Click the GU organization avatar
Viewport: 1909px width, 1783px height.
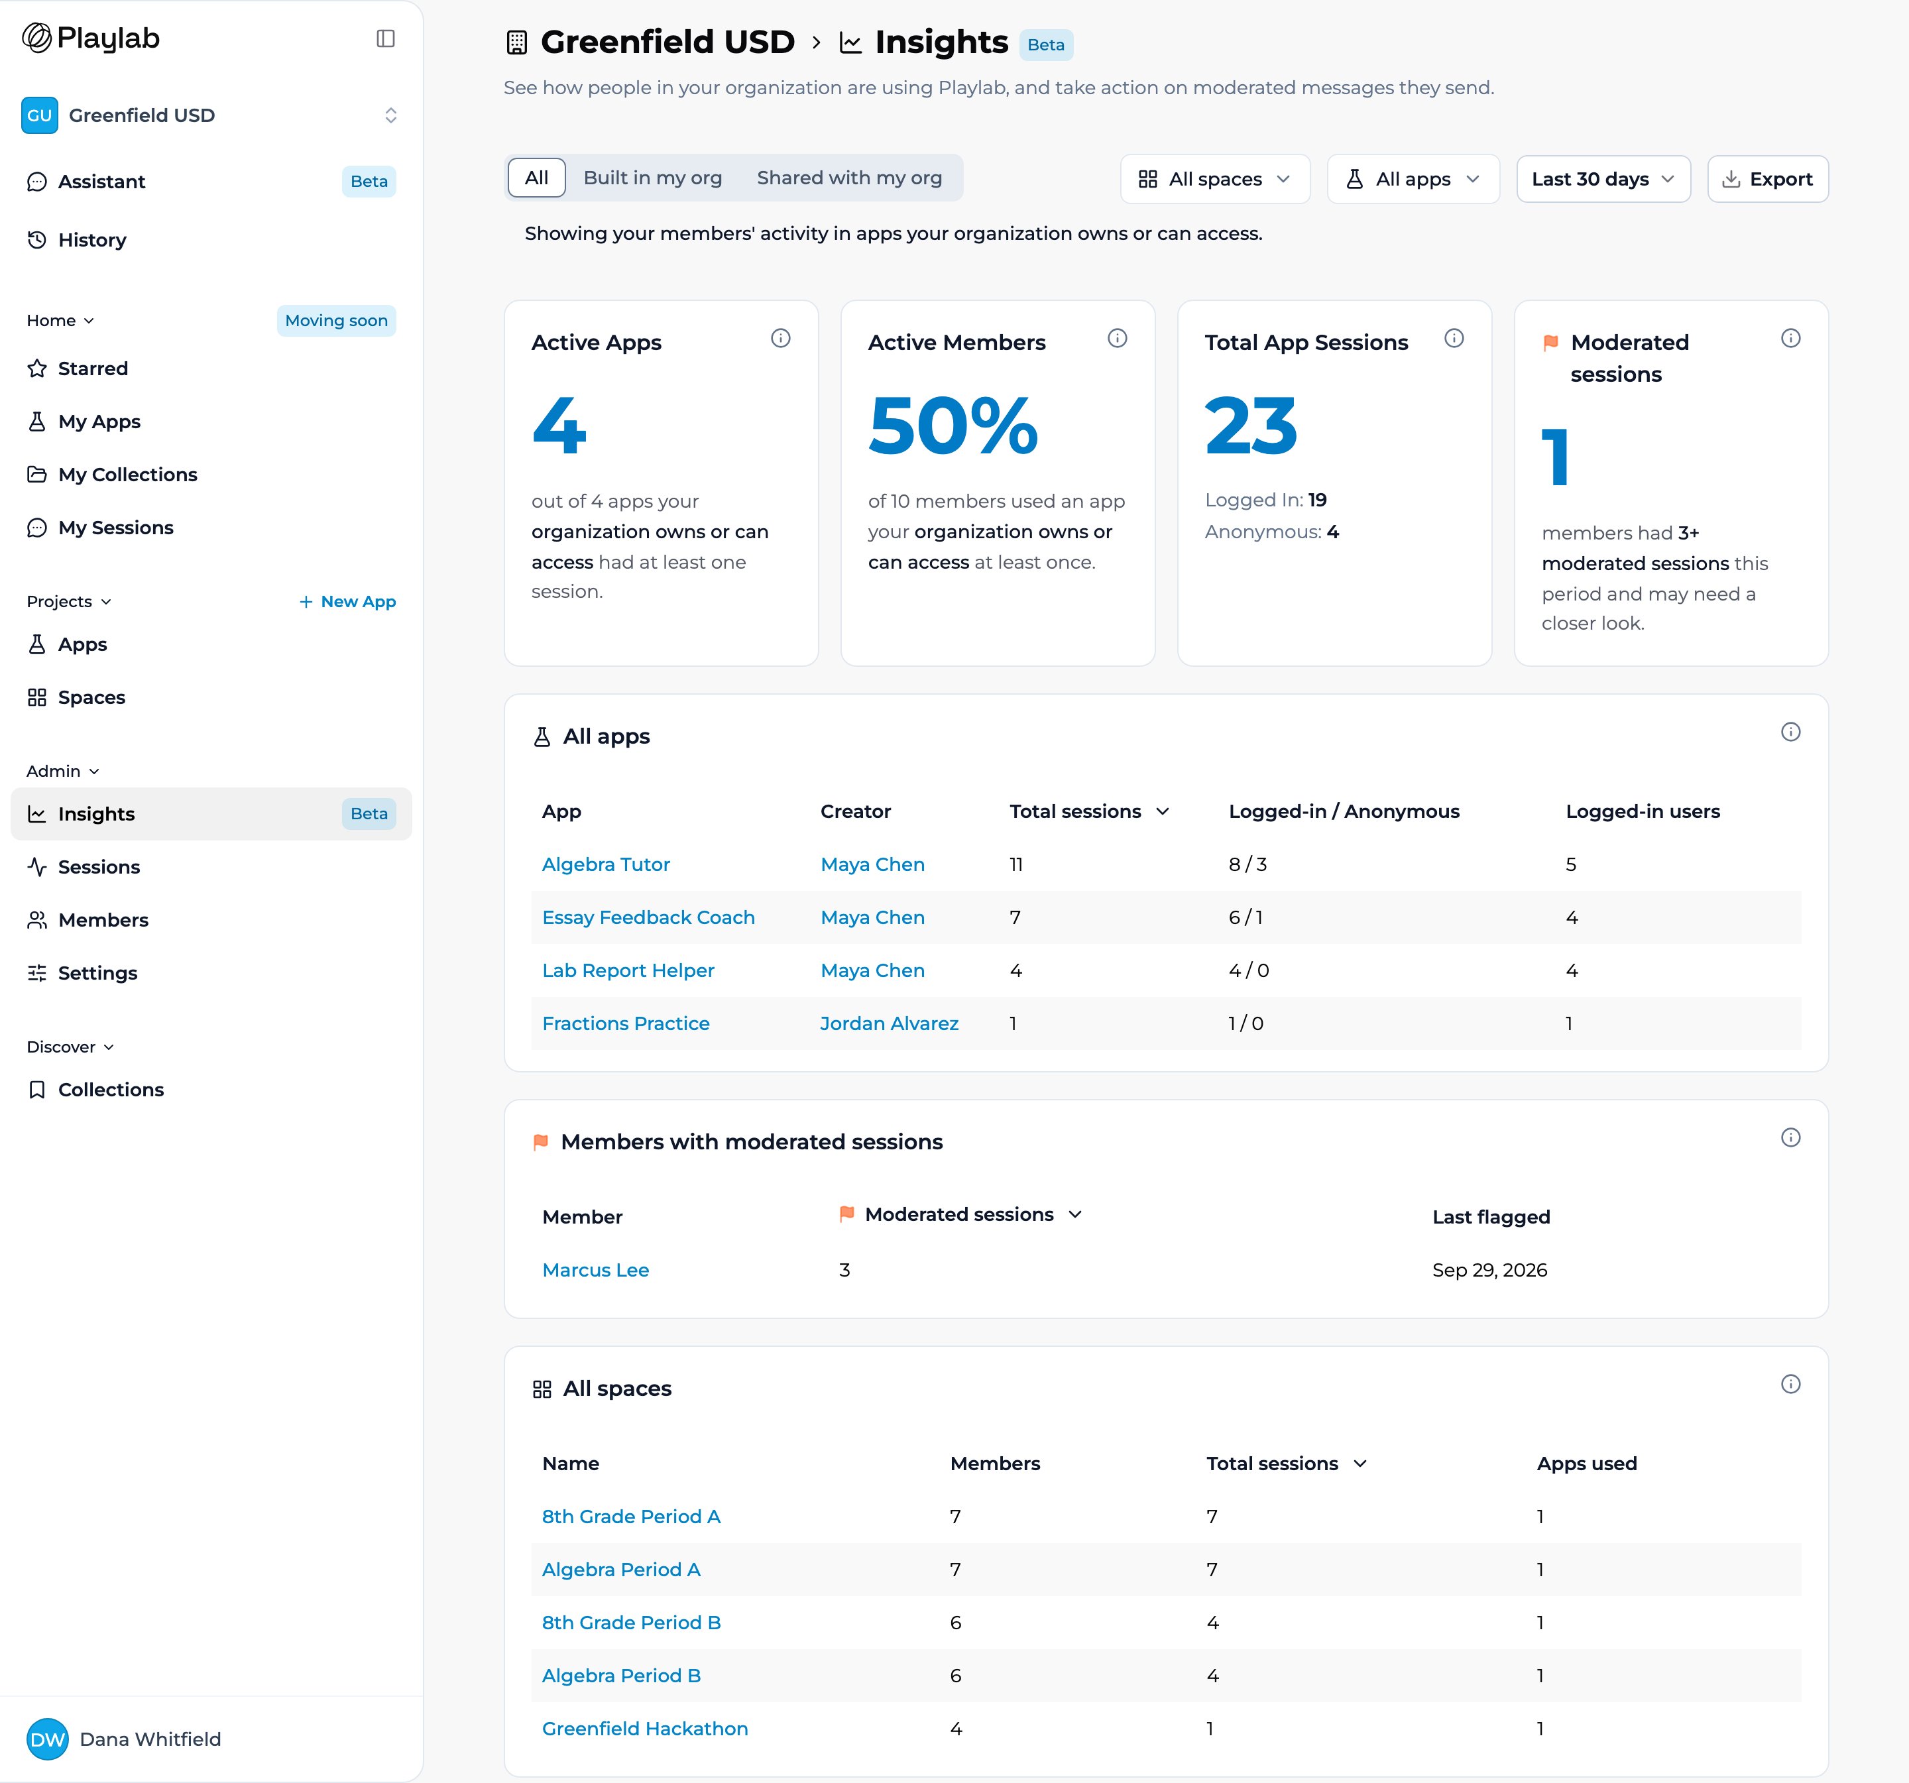click(39, 115)
